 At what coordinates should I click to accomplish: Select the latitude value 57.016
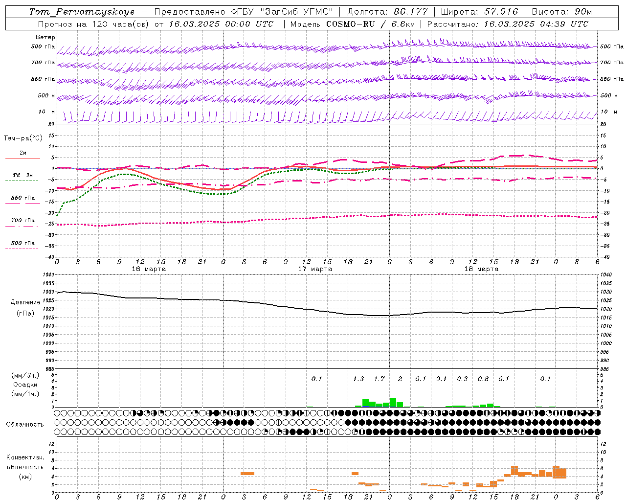[x=501, y=12]
